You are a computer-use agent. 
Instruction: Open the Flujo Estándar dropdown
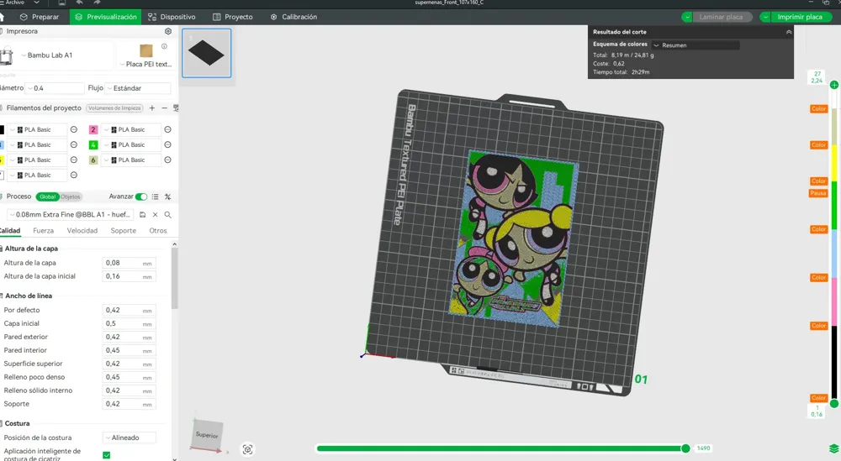[x=138, y=88]
